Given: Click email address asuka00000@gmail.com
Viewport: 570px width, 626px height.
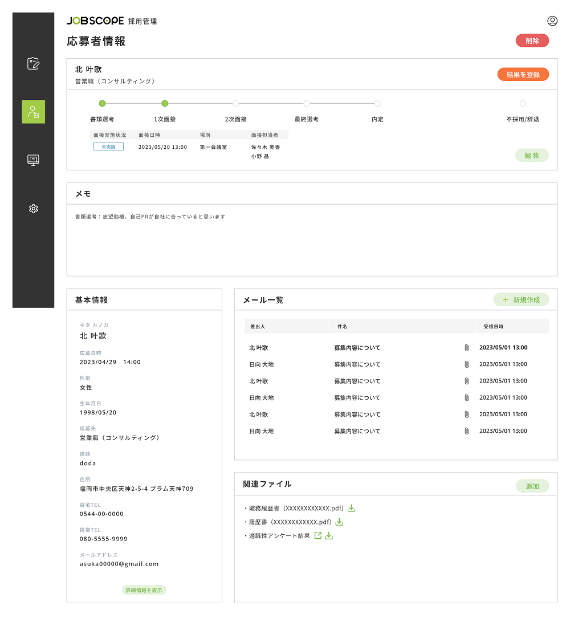Looking at the screenshot, I should click(x=119, y=564).
